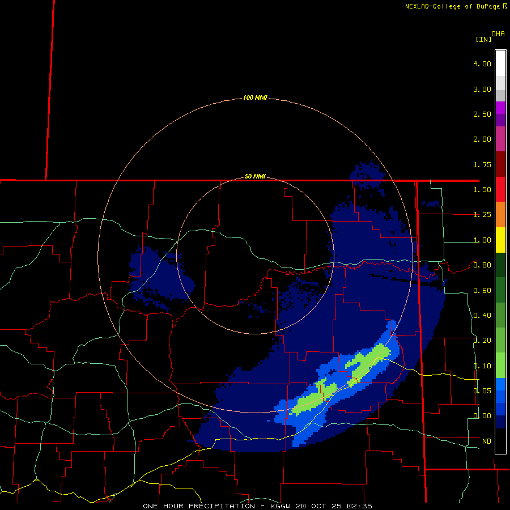Image resolution: width=510 pixels, height=510 pixels.
Task: Click the 0.10 legend value
Action: (482, 366)
